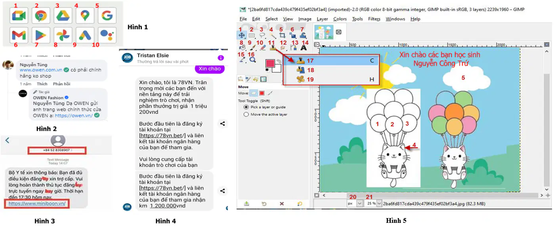Select the Text tool
554x226 pixels.
(304, 48)
